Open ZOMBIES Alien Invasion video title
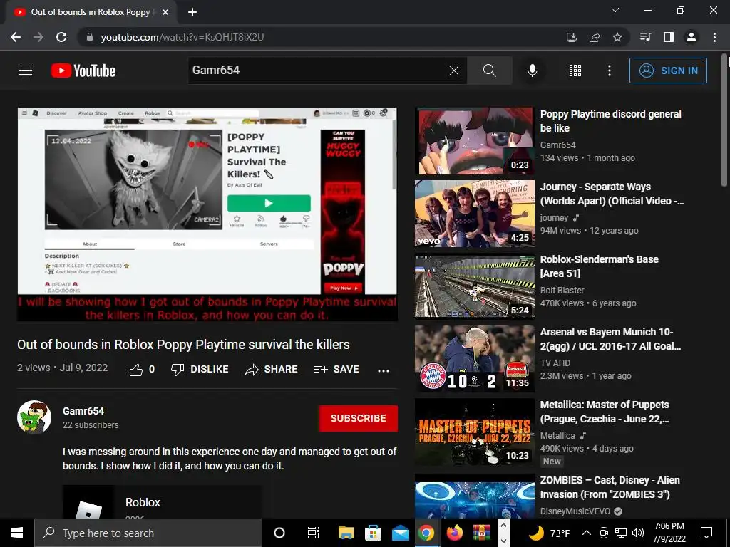The height and width of the screenshot is (547, 730). tap(610, 487)
